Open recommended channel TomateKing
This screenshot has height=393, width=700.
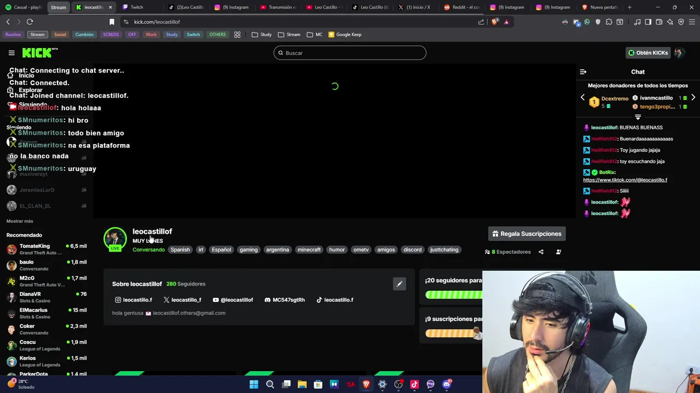click(46, 249)
